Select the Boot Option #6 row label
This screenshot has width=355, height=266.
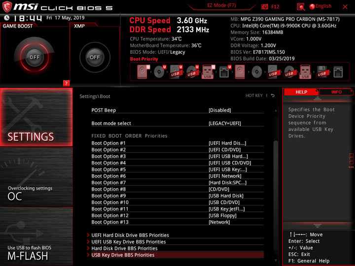(x=108, y=176)
